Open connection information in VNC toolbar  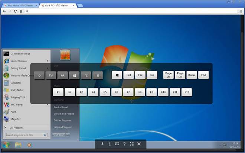coord(110,144)
